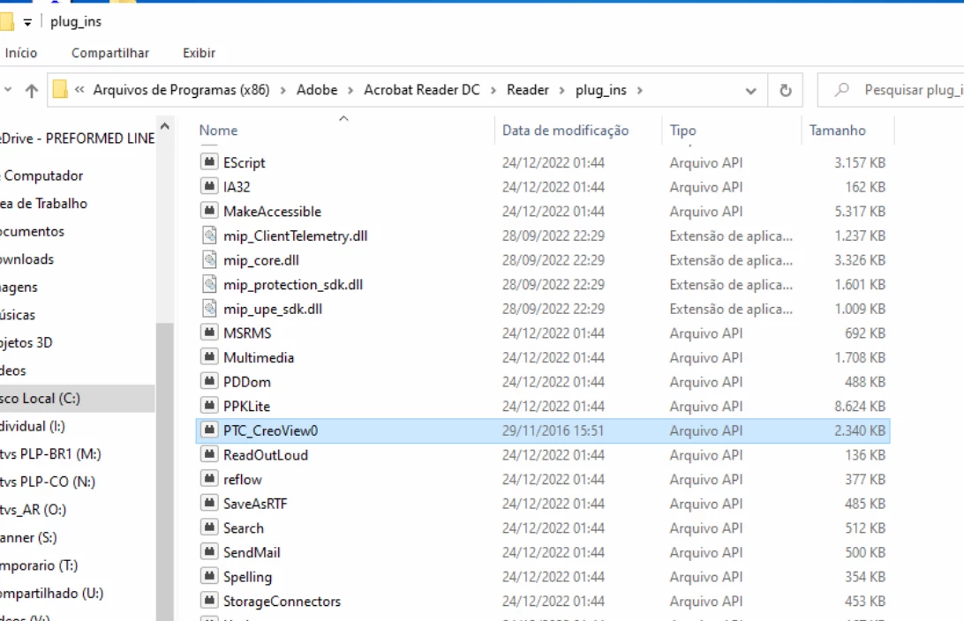The width and height of the screenshot is (964, 621).
Task: Click the navigation pane scroll up arrow
Action: tap(165, 126)
